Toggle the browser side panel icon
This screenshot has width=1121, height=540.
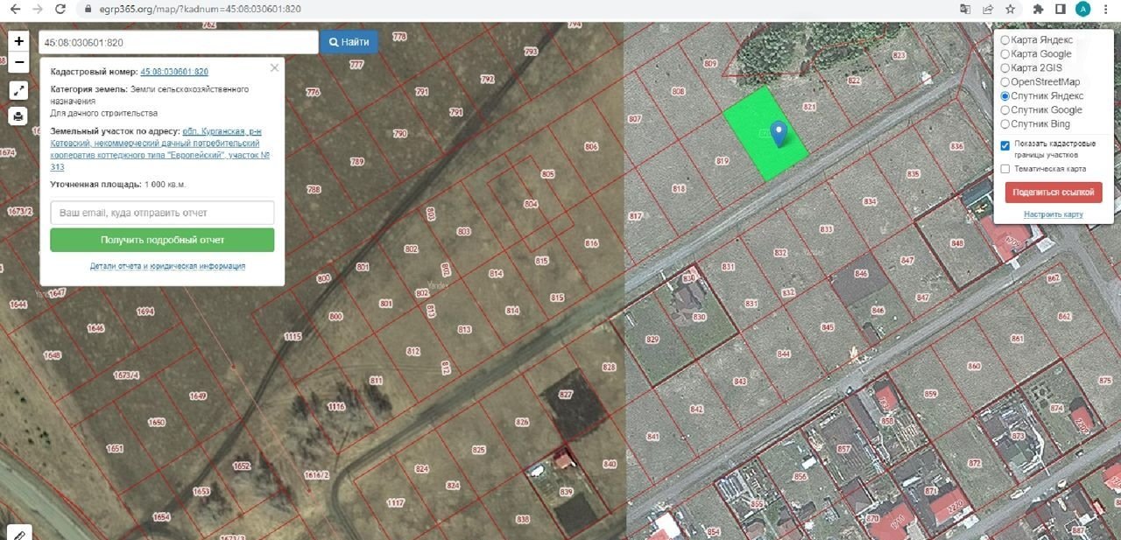pyautogui.click(x=1061, y=9)
